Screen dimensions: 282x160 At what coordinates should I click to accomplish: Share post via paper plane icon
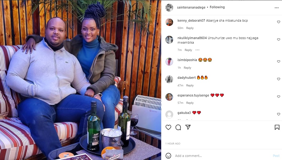[x=188, y=127]
